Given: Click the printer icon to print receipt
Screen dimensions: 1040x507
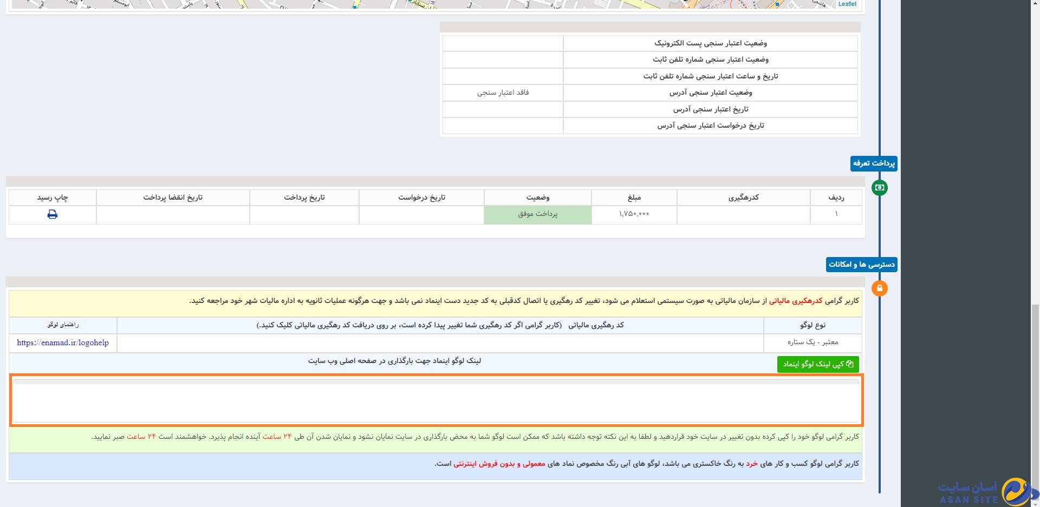Looking at the screenshot, I should (x=53, y=214).
